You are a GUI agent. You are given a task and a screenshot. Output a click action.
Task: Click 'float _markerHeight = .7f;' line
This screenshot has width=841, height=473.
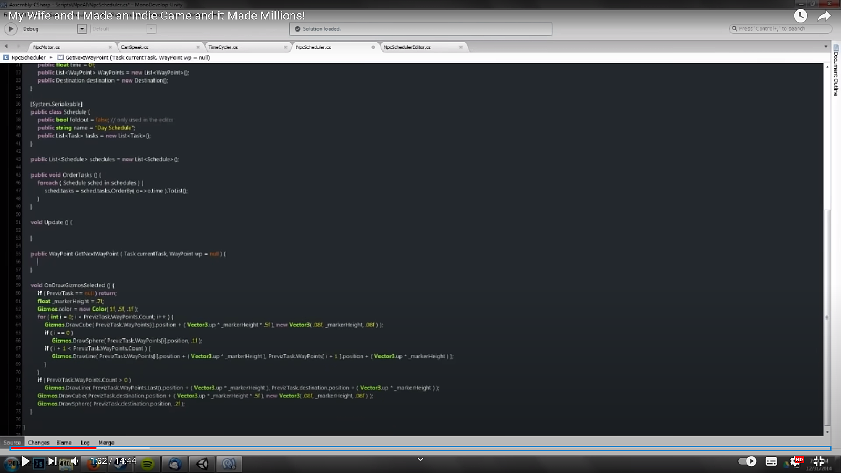click(71, 301)
